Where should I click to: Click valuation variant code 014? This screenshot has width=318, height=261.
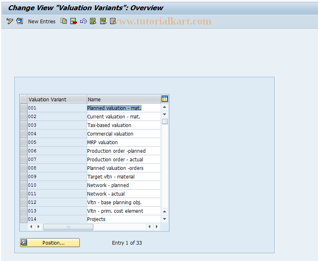tap(32, 219)
